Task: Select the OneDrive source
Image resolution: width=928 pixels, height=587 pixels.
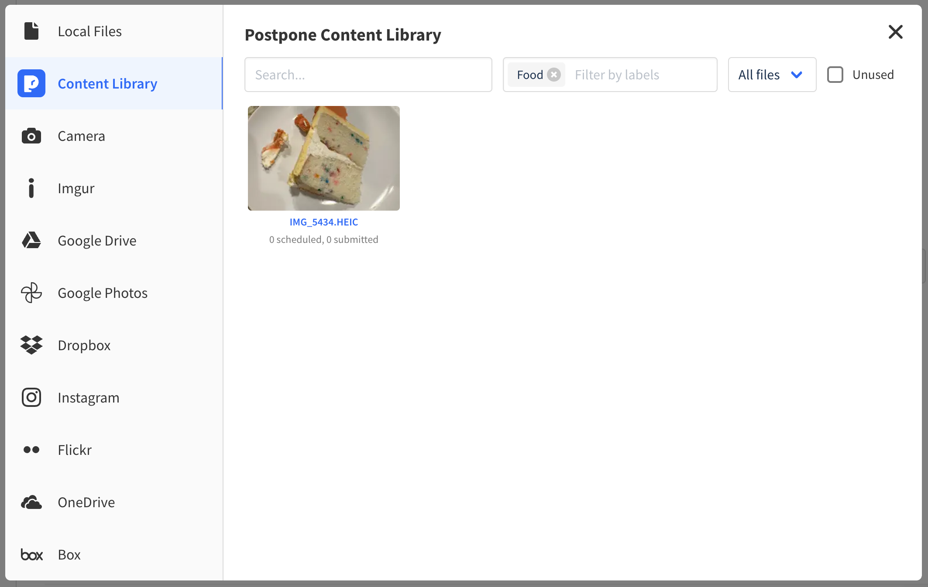Action: (31, 502)
